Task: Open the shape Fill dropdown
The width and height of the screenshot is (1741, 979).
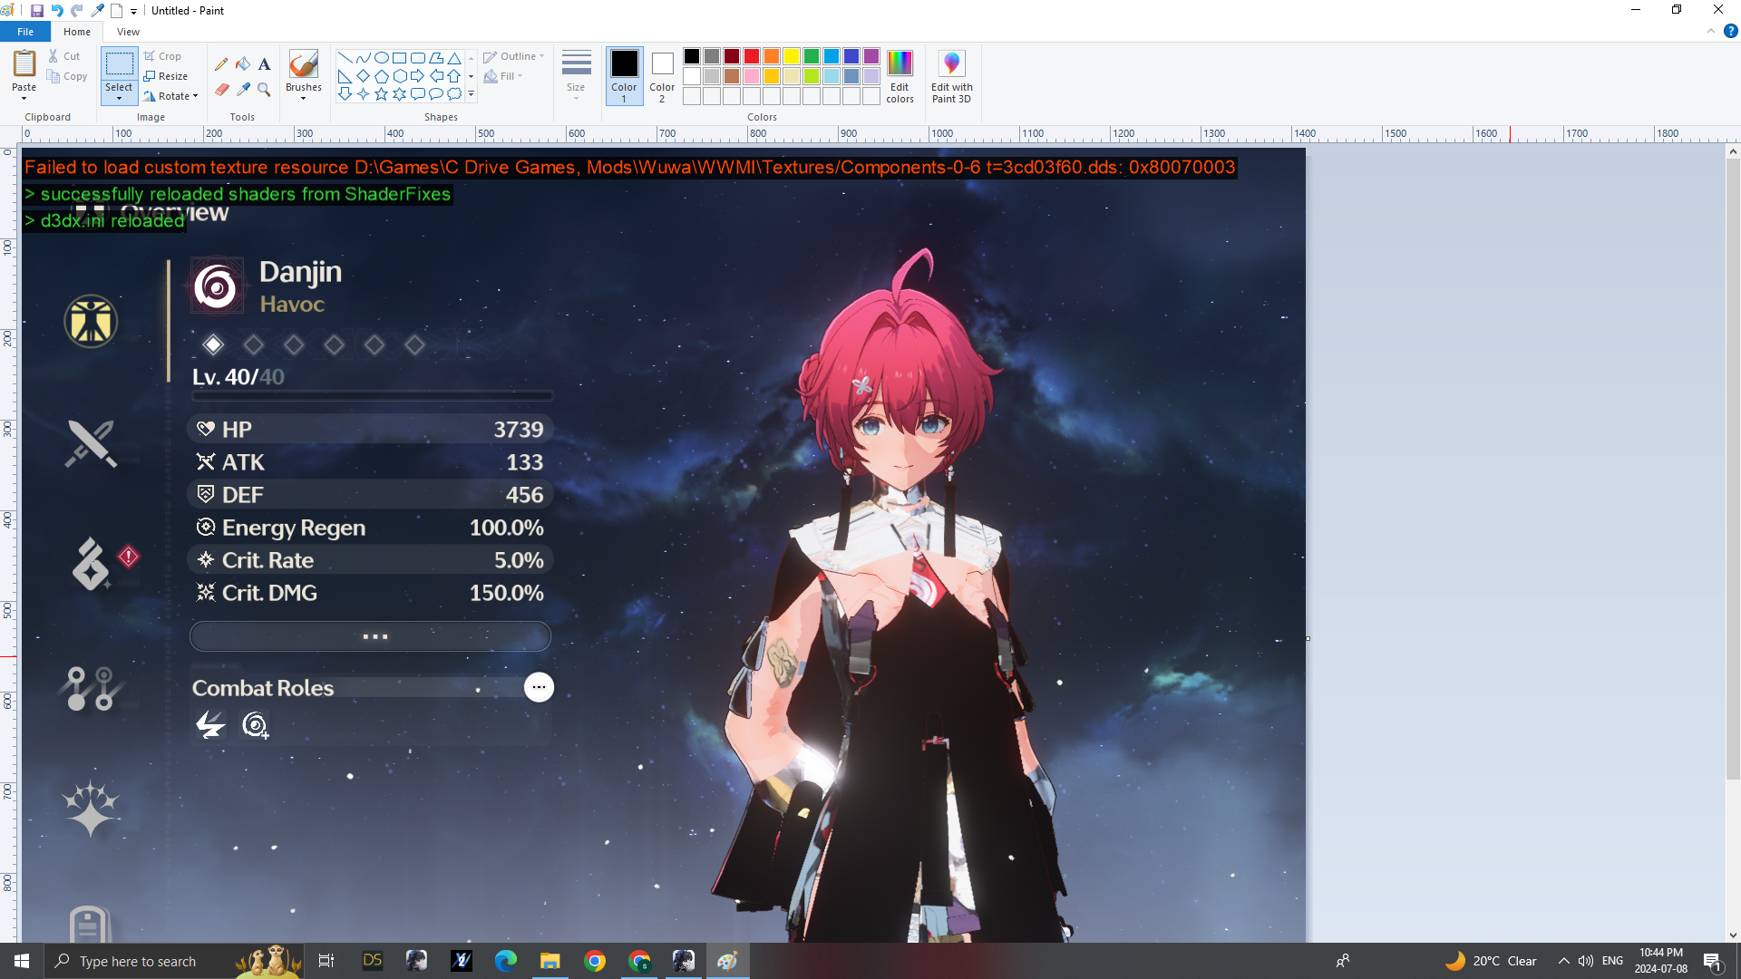Action: click(503, 76)
